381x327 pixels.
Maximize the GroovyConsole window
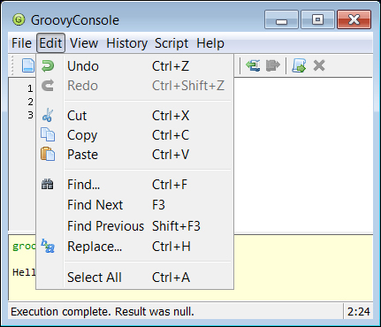[317, 19]
